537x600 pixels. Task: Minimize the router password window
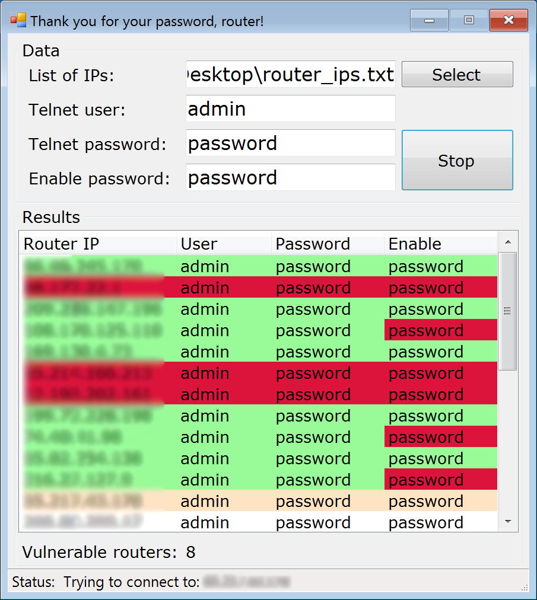tap(428, 21)
